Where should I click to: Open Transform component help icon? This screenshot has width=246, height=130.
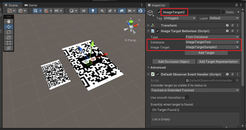[227, 25]
